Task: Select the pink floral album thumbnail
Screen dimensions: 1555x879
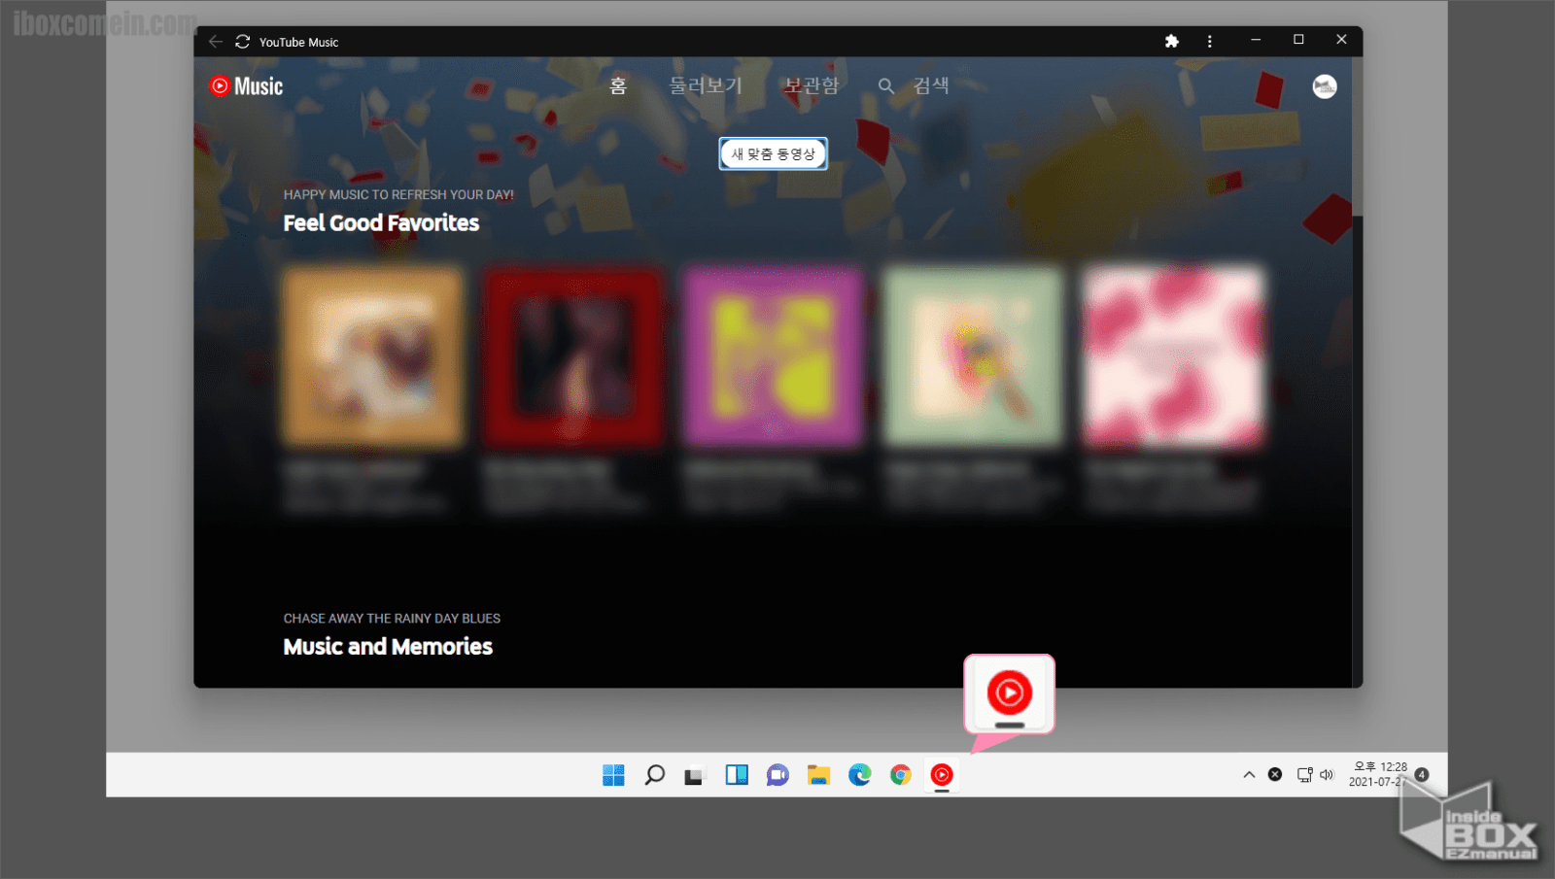Action: [x=1173, y=356]
